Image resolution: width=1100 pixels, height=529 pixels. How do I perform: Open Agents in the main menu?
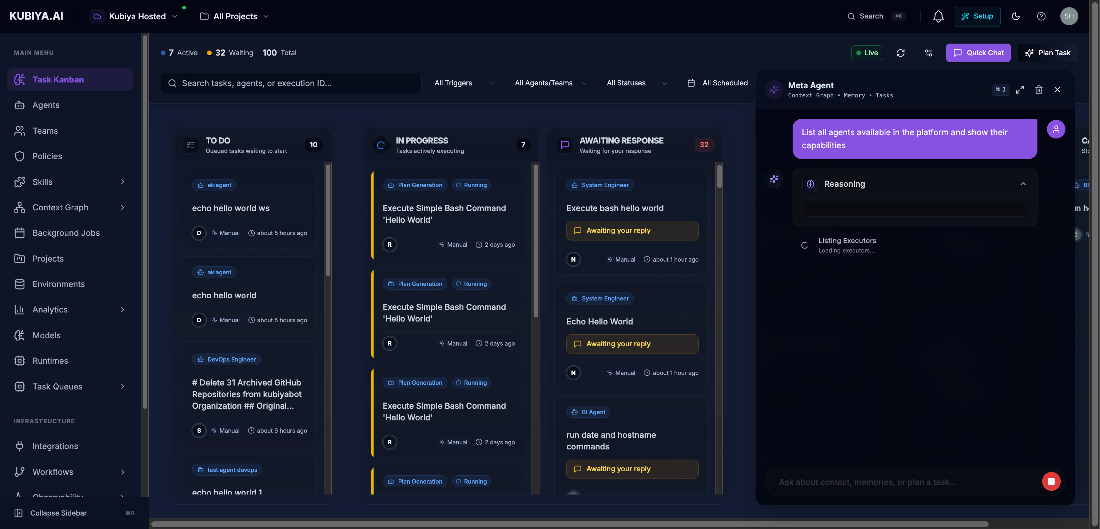click(x=46, y=105)
